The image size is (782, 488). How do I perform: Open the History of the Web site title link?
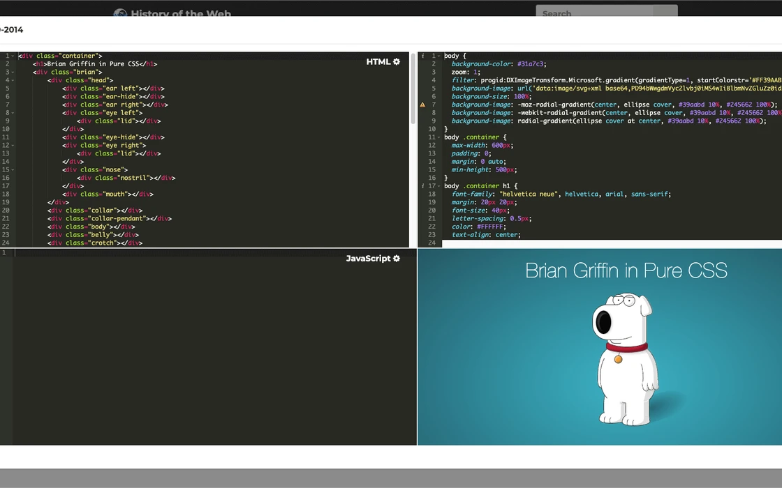coord(181,13)
